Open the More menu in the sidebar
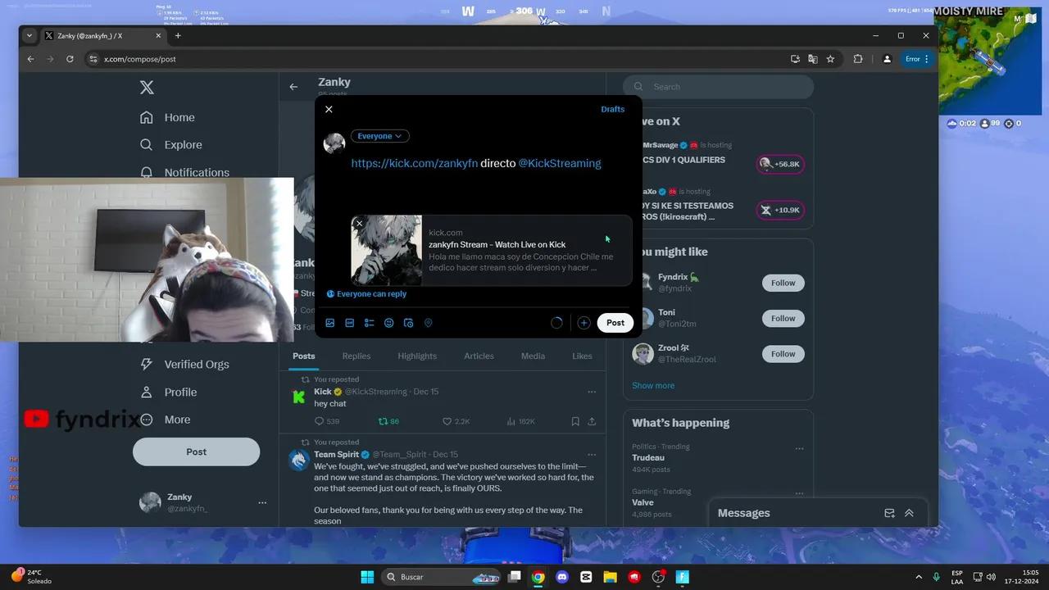 click(165, 420)
